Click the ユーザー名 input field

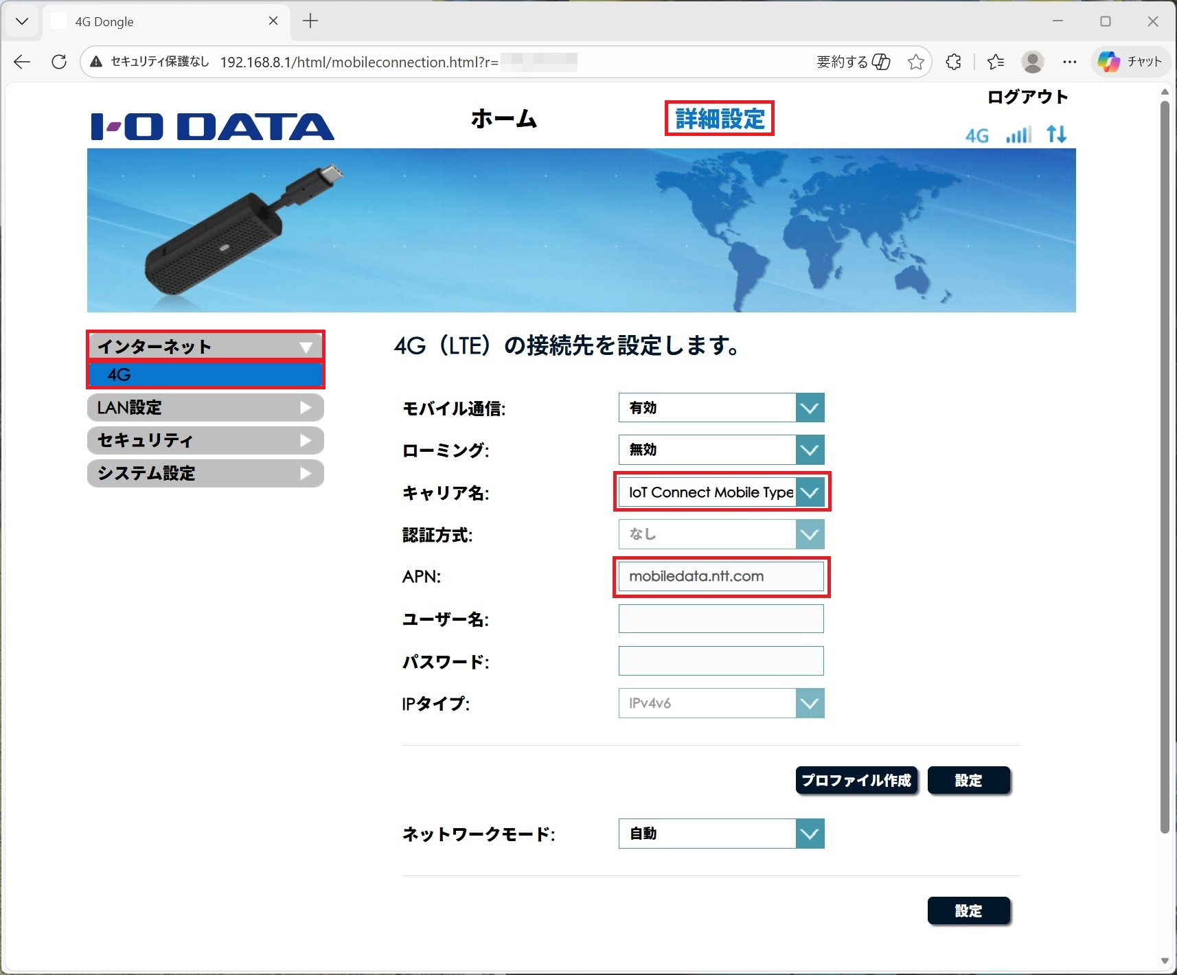(721, 619)
